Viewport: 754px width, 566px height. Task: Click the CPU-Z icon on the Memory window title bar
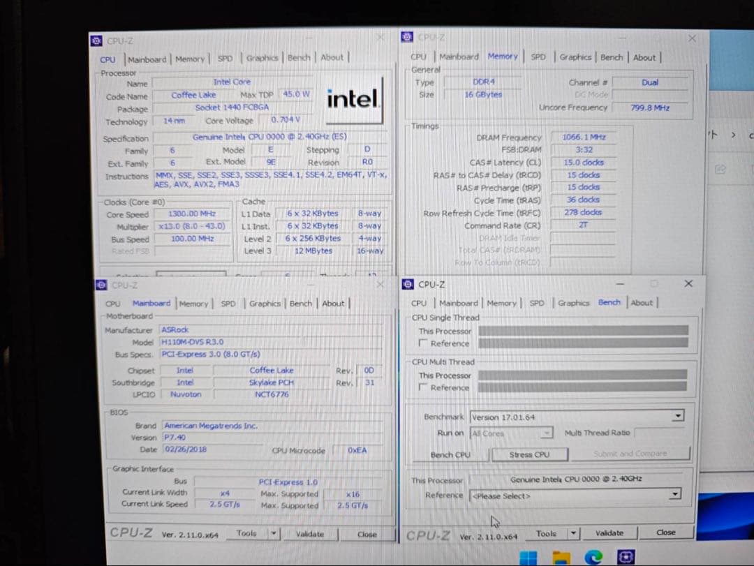(407, 36)
